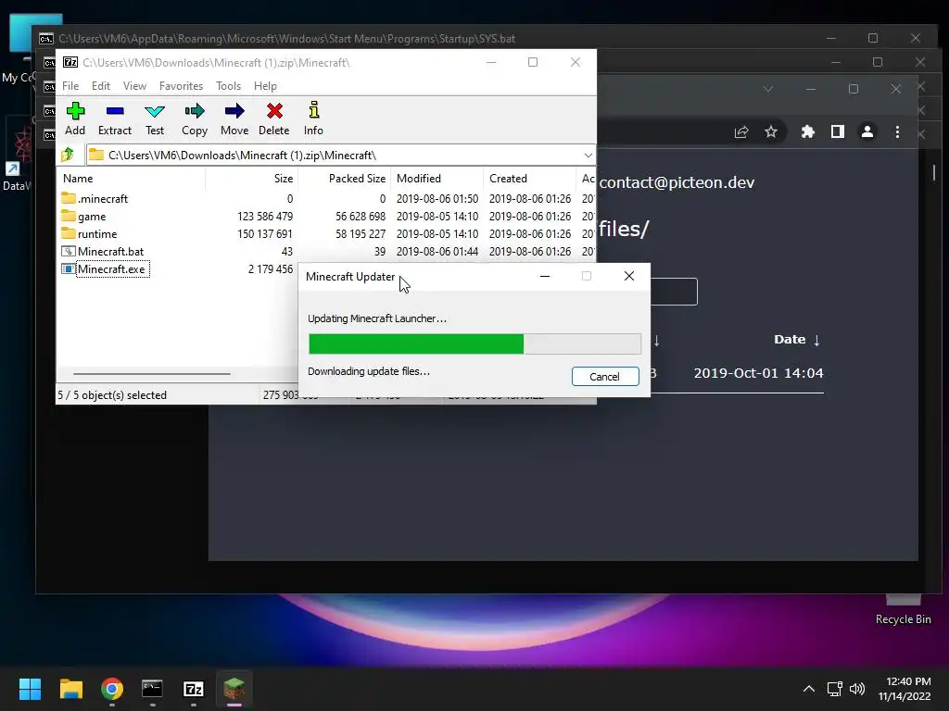Screen dimensions: 949x711
Task: Switch to Command Prompt in the taskbar
Action: point(153,689)
